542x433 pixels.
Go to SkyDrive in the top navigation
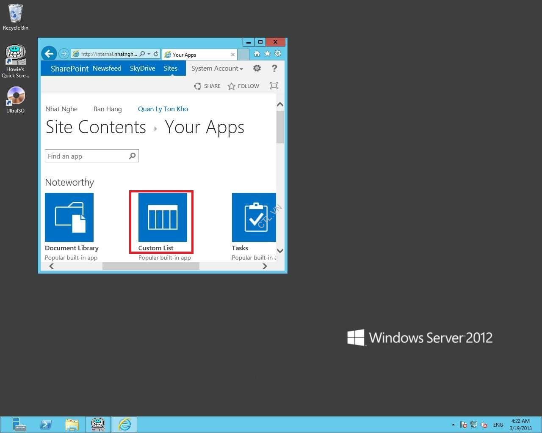coord(142,69)
